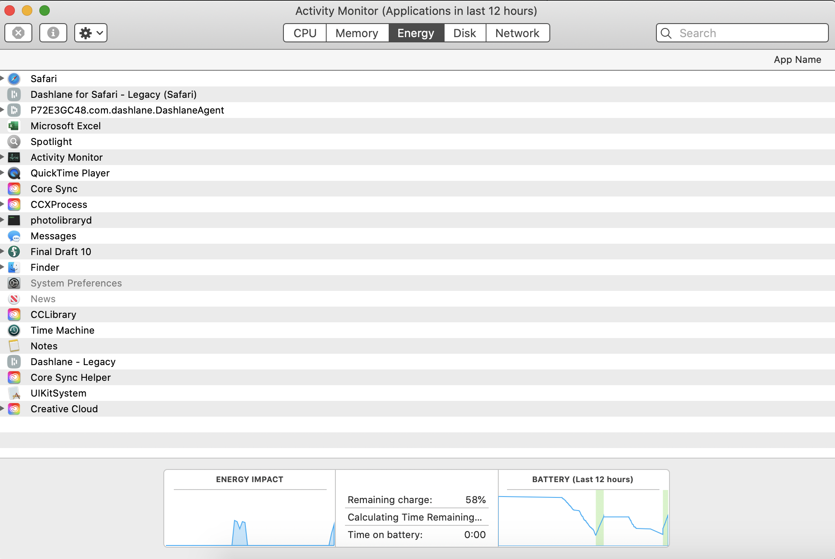Click the CCXProcess icon
The height and width of the screenshot is (559, 835).
click(14, 204)
